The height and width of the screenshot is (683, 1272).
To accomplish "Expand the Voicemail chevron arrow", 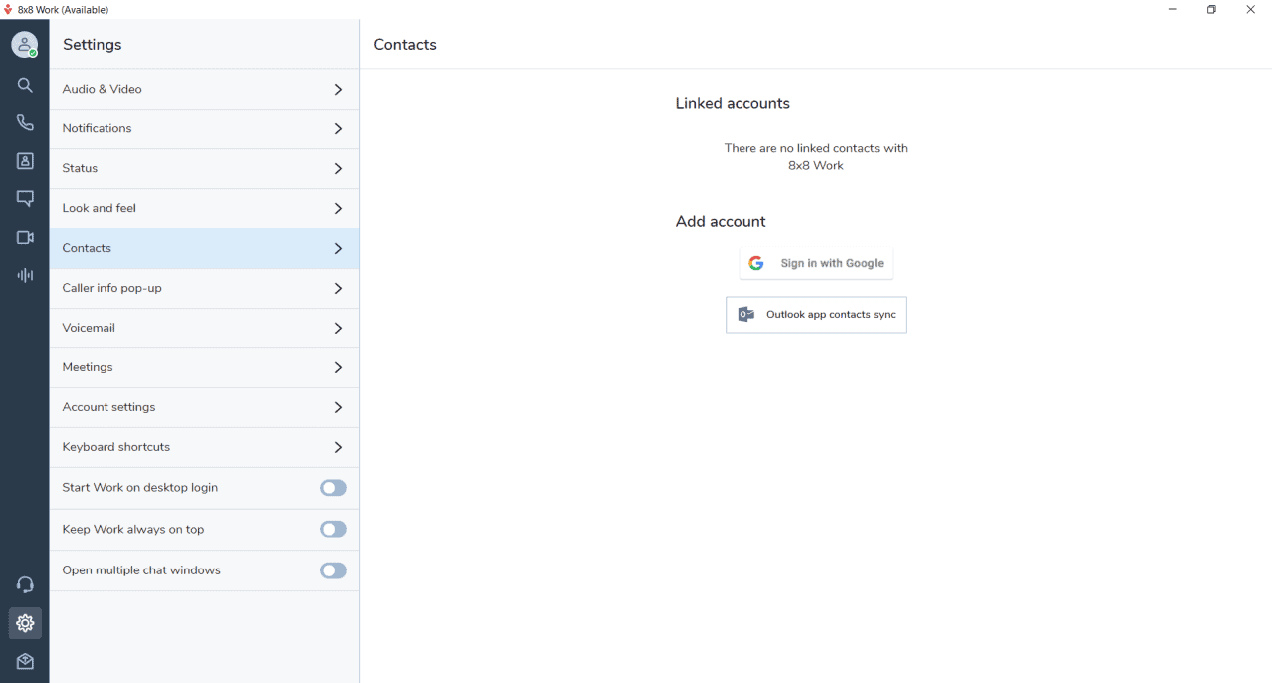I will tap(338, 329).
